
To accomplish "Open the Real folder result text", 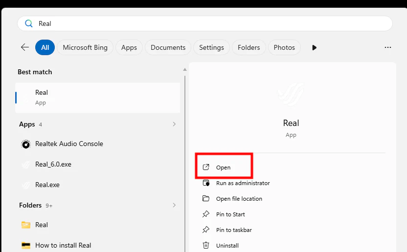I will pos(42,225).
